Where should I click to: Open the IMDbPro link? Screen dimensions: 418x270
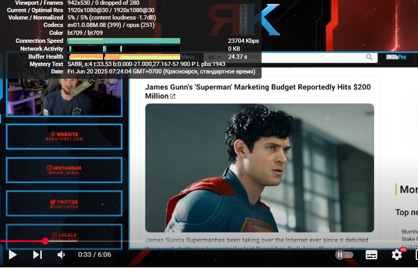pos(396,57)
